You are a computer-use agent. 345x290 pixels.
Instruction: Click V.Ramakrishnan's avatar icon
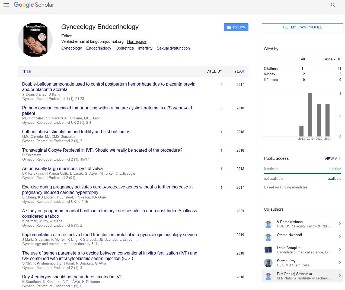coord(268,224)
